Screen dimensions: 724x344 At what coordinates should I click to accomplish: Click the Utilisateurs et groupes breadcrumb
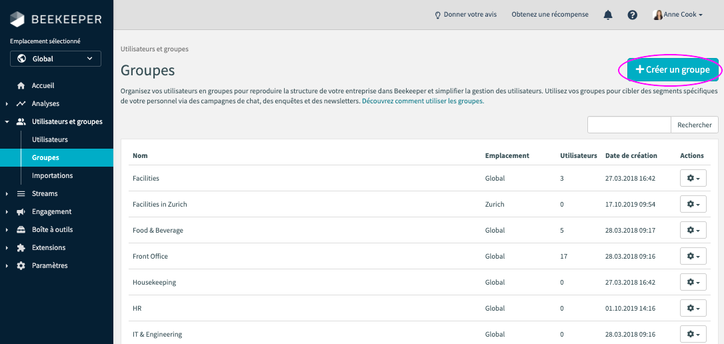click(x=154, y=49)
